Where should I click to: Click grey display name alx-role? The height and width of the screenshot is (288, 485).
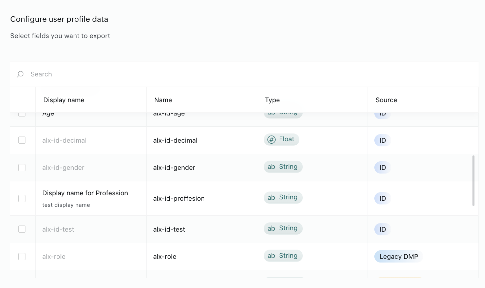tap(54, 256)
